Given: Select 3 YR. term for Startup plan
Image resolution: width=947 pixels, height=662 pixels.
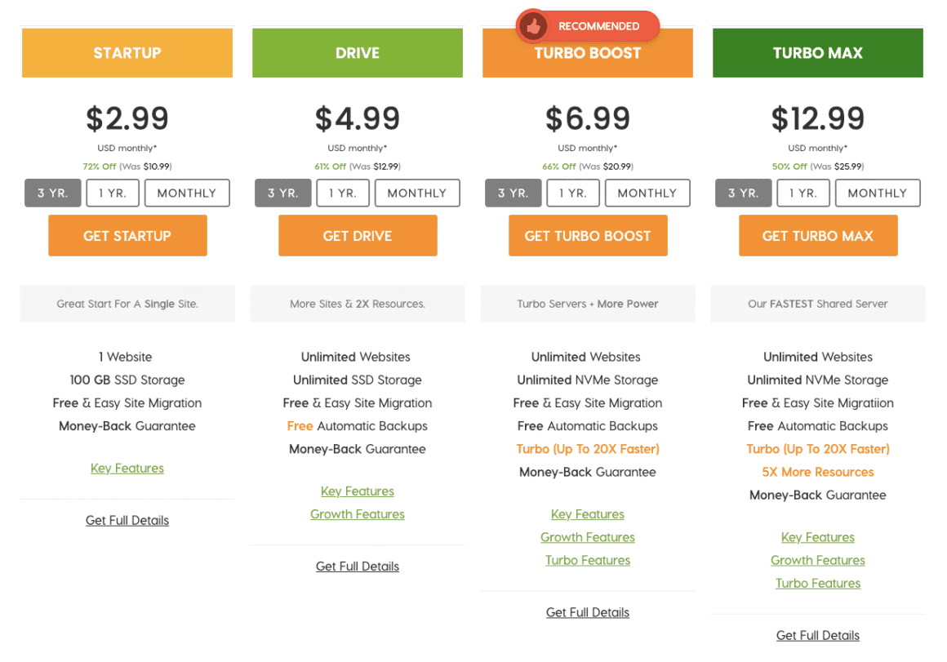Looking at the screenshot, I should [x=53, y=193].
